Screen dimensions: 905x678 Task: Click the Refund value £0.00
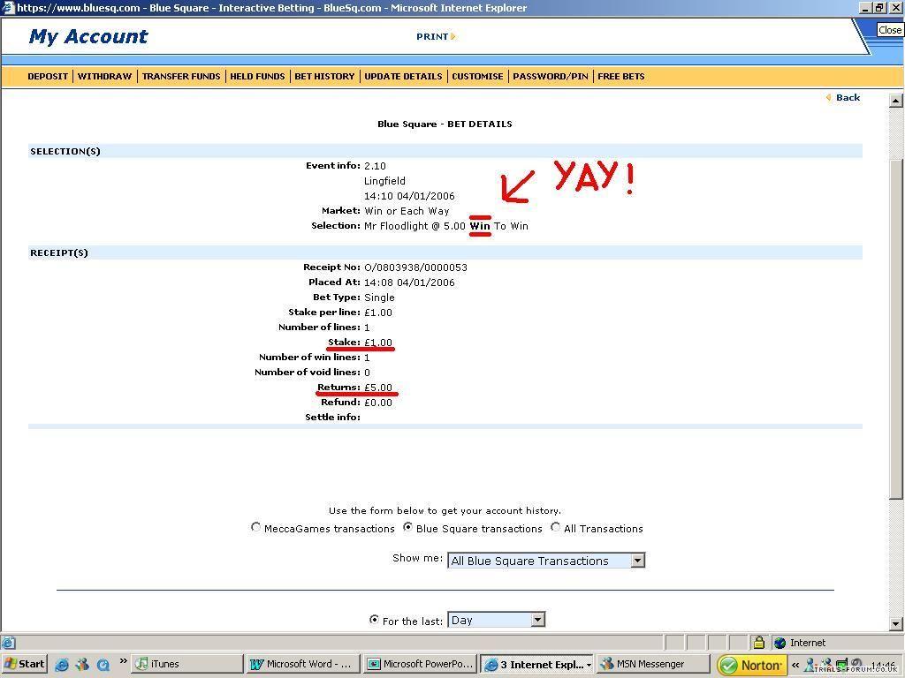378,403
